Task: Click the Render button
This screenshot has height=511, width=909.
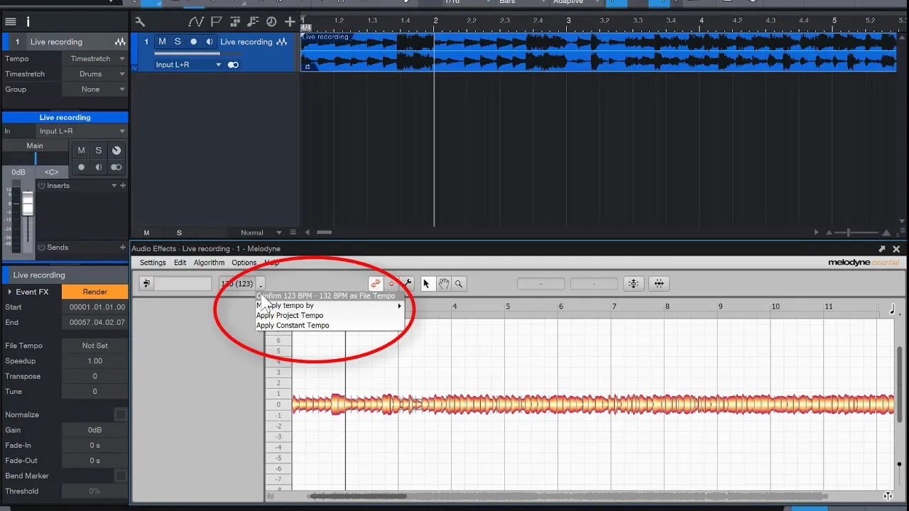Action: (x=95, y=292)
